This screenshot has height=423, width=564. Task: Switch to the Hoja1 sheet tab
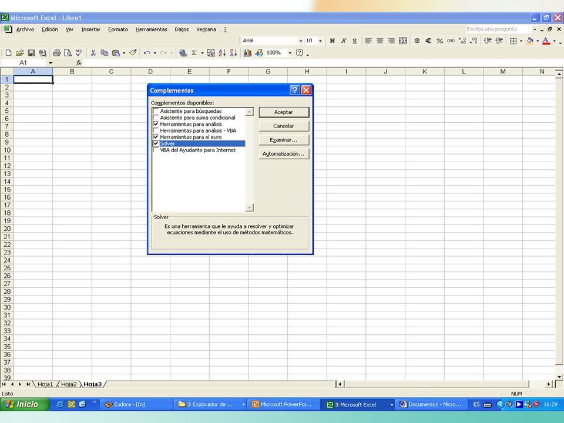pos(45,384)
